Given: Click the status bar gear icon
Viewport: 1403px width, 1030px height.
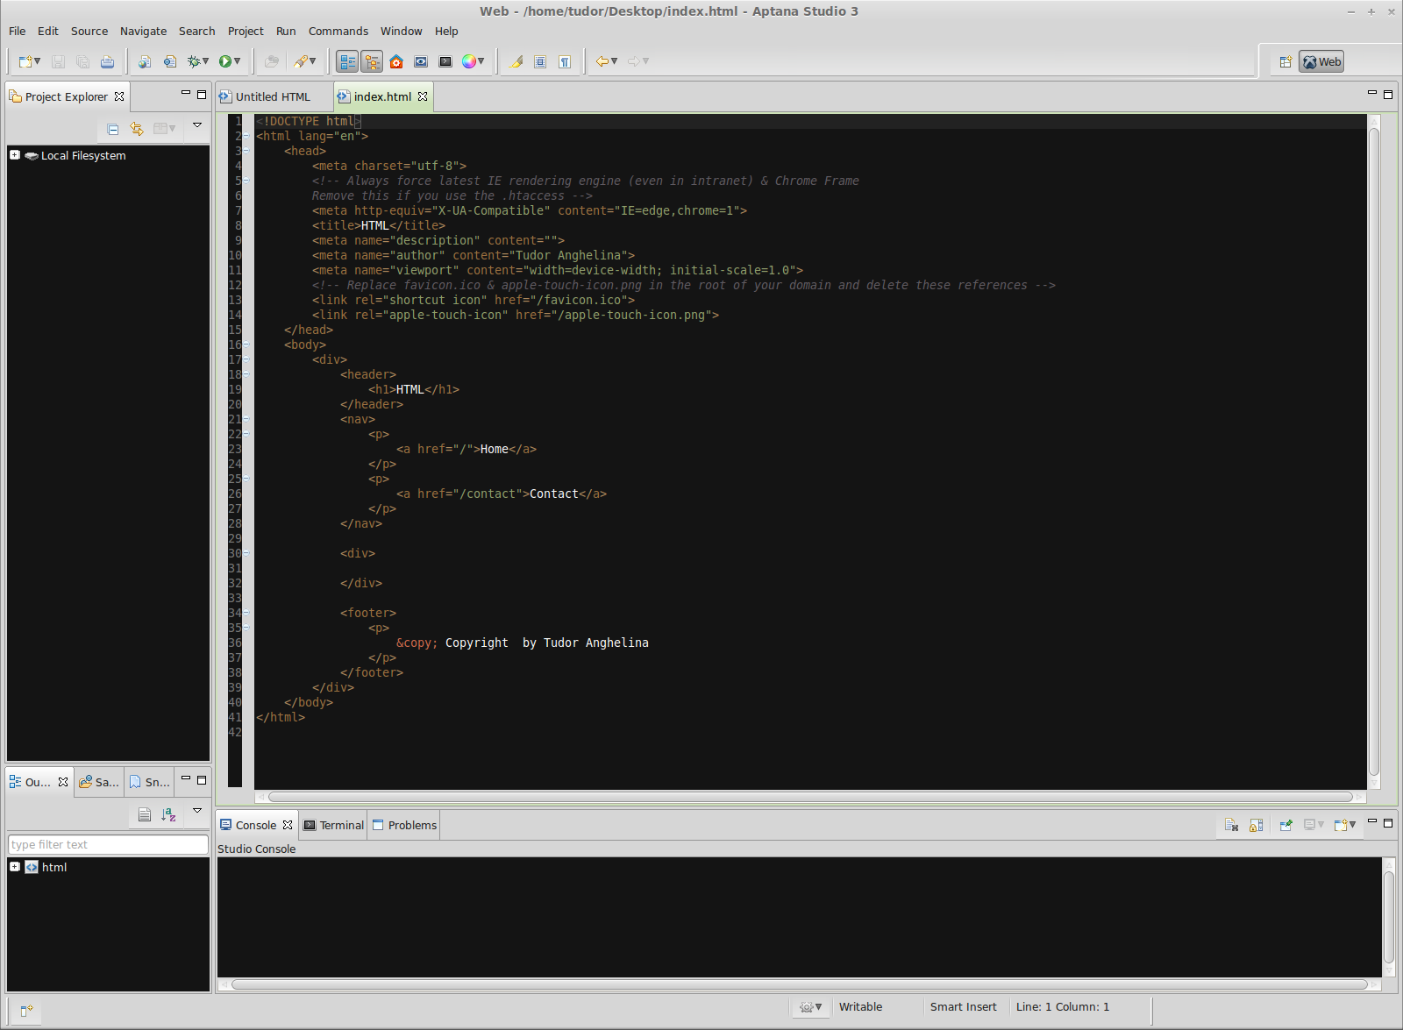Looking at the screenshot, I should coord(806,1007).
